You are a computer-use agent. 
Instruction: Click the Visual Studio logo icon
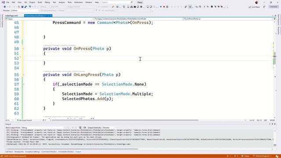coord(3,2)
